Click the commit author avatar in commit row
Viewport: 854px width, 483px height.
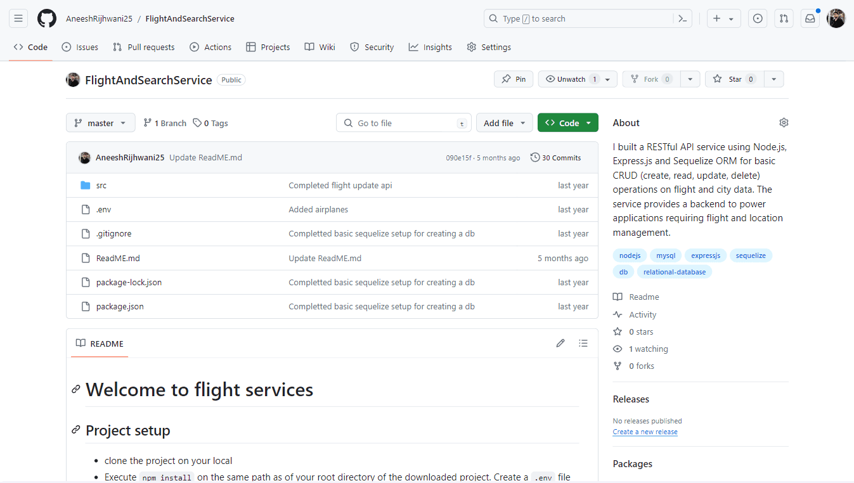click(84, 157)
